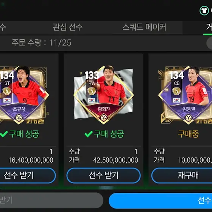Screen dimensions: 212x212
Task: Tap the greyed-out 받기 button at bottom left
Action: pos(51,200)
